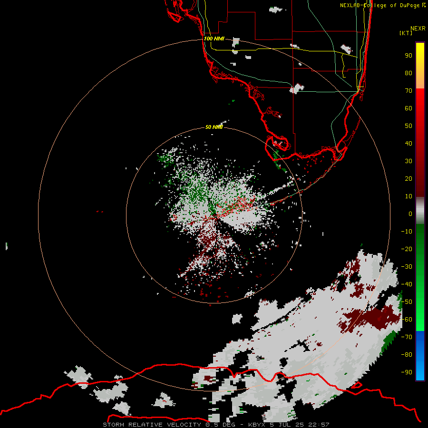Select the -10 value on velocity scale
Viewport: 428px width, 428px height.
pos(407,232)
